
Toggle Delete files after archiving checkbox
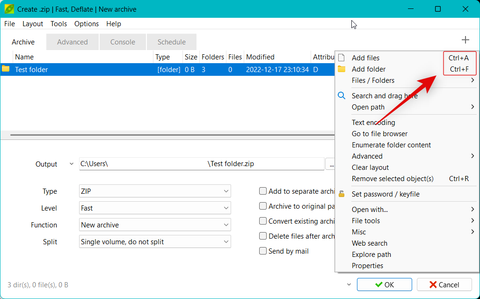point(263,236)
